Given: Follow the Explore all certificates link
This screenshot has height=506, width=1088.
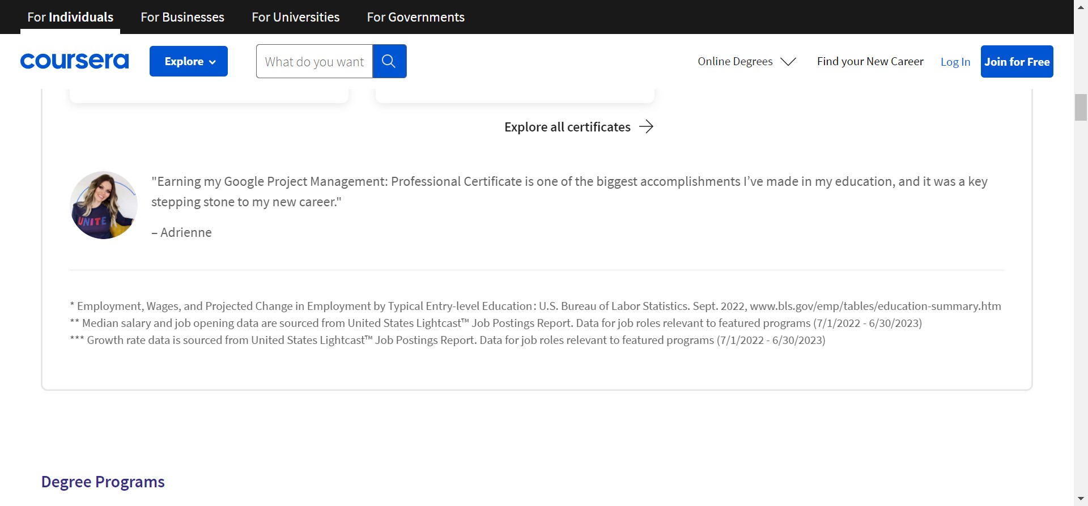Looking at the screenshot, I should point(567,127).
